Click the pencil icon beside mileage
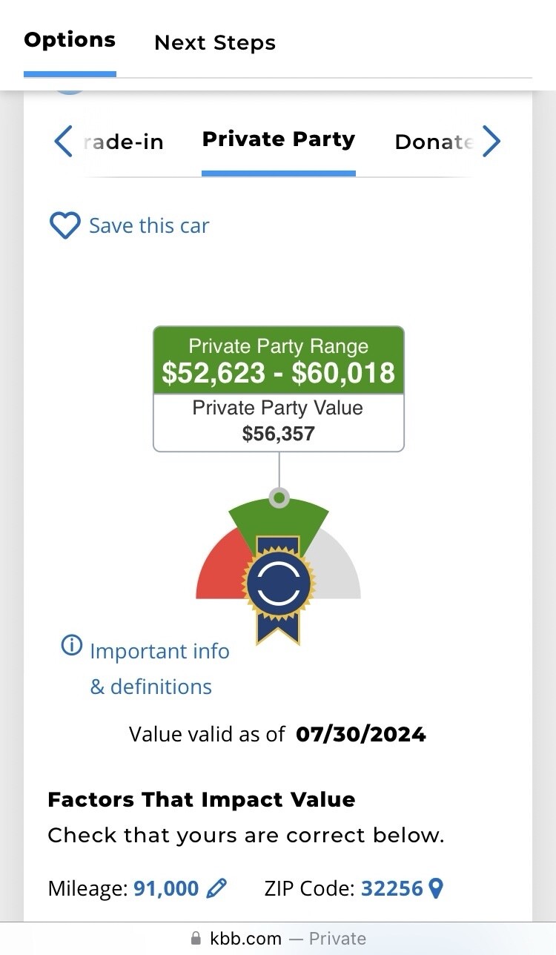Viewport: 556px width, 955px height. pyautogui.click(x=216, y=888)
